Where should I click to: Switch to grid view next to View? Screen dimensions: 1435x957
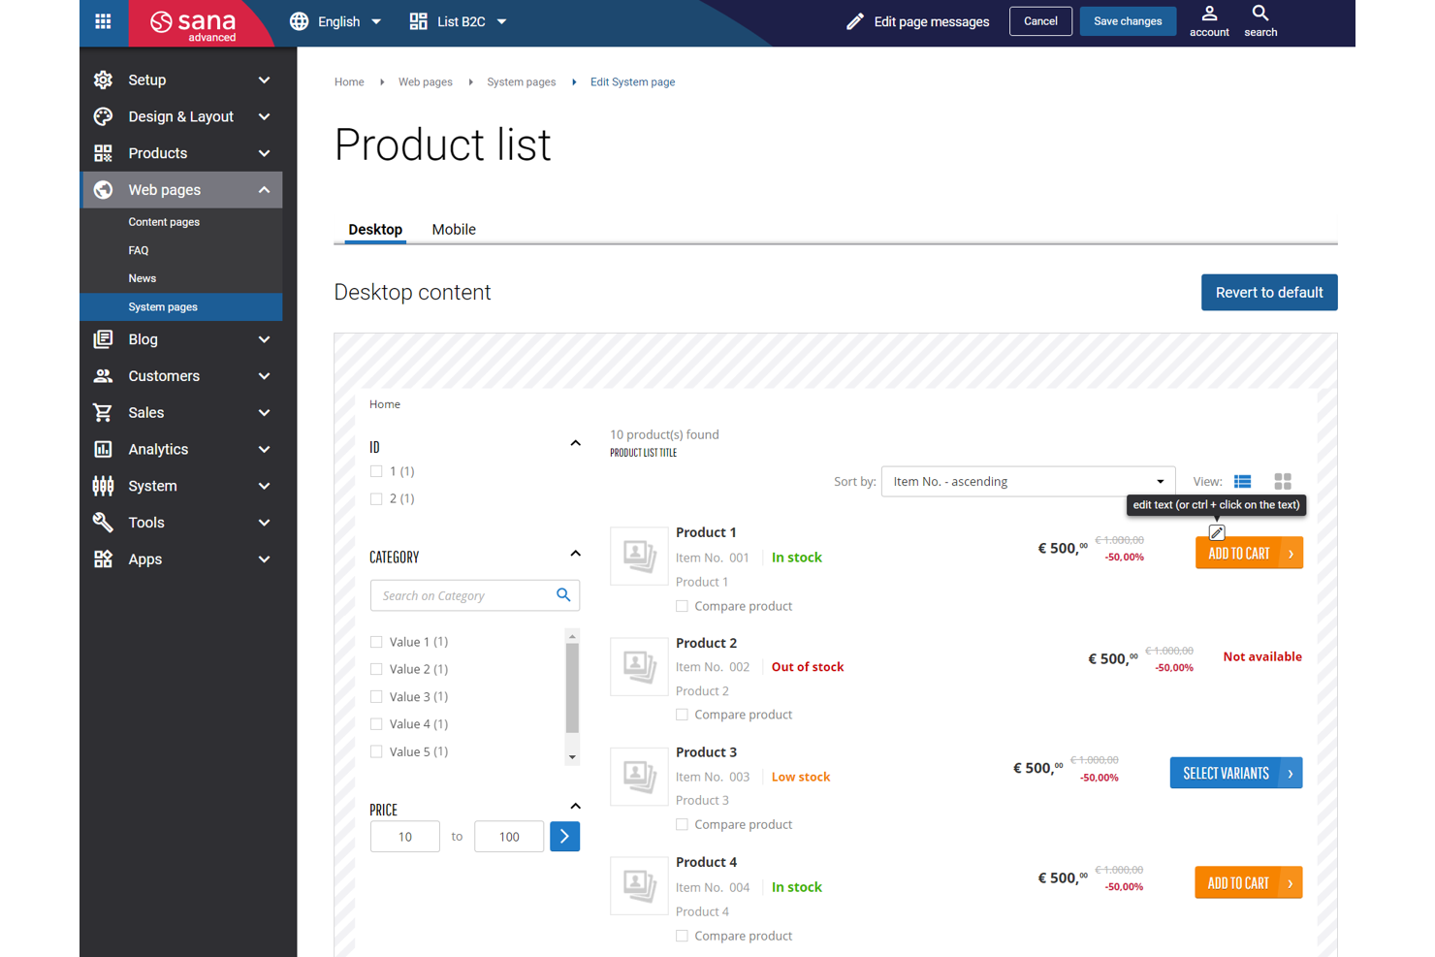tap(1282, 481)
